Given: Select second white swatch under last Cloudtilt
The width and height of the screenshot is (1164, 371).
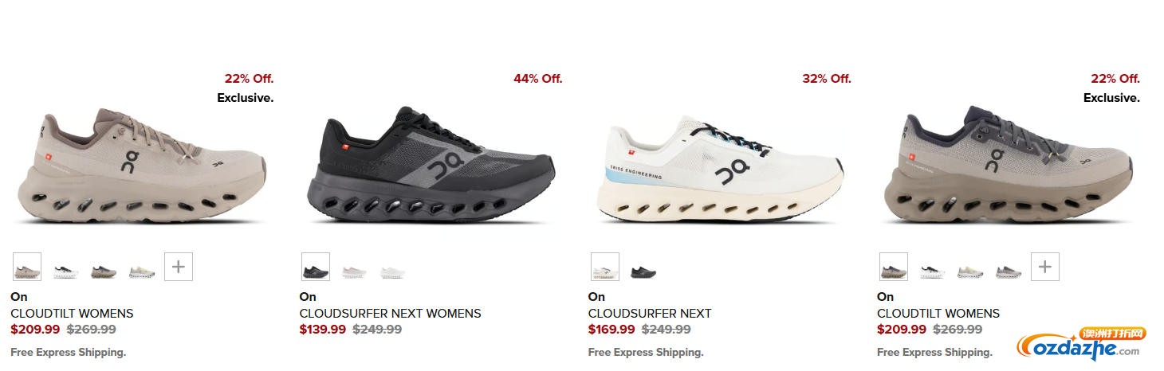Looking at the screenshot, I should tap(933, 271).
